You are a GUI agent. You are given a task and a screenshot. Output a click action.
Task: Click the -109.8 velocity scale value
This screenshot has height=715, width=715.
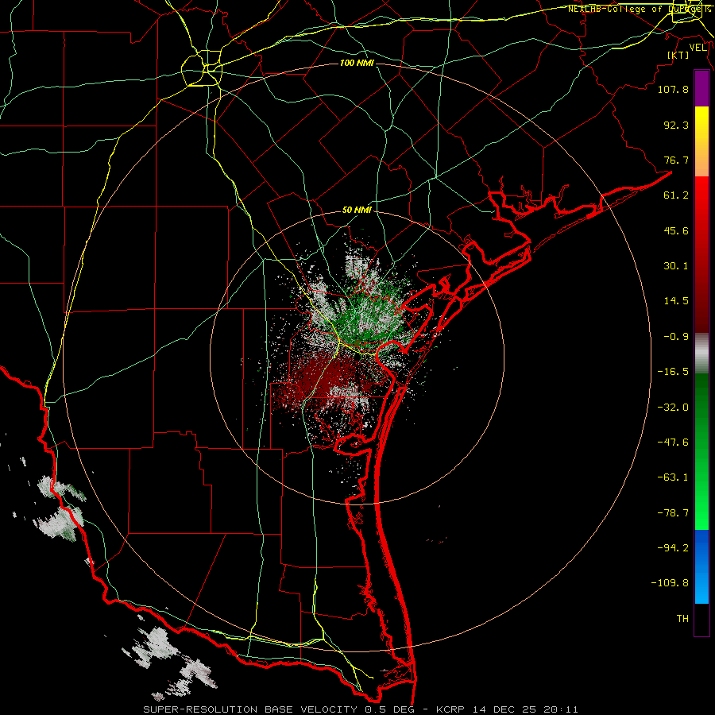point(670,583)
